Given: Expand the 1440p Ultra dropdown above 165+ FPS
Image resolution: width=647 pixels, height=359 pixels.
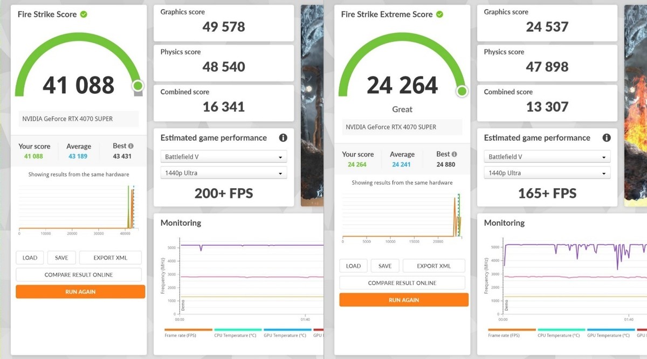Looking at the screenshot, I should coord(547,174).
